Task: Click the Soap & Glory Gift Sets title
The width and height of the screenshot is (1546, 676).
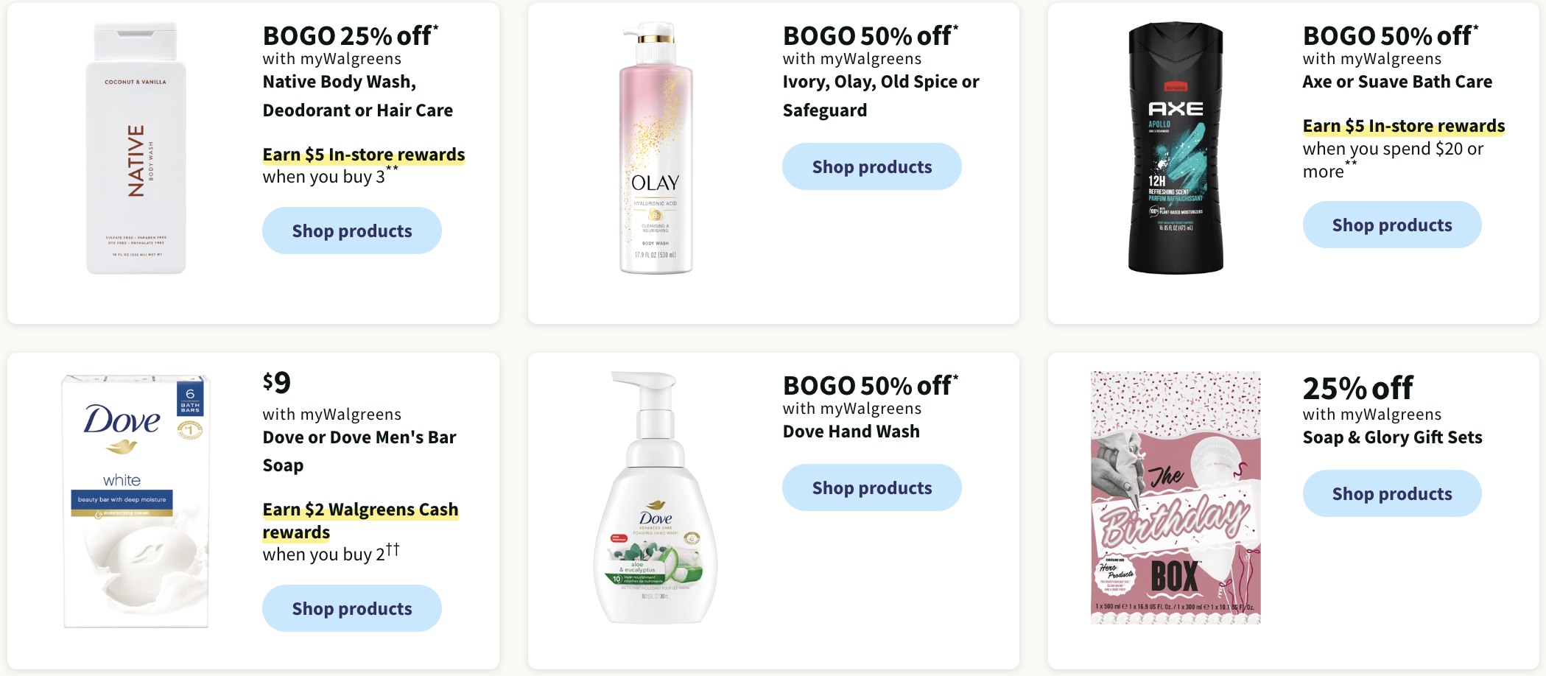Action: 1392,437
